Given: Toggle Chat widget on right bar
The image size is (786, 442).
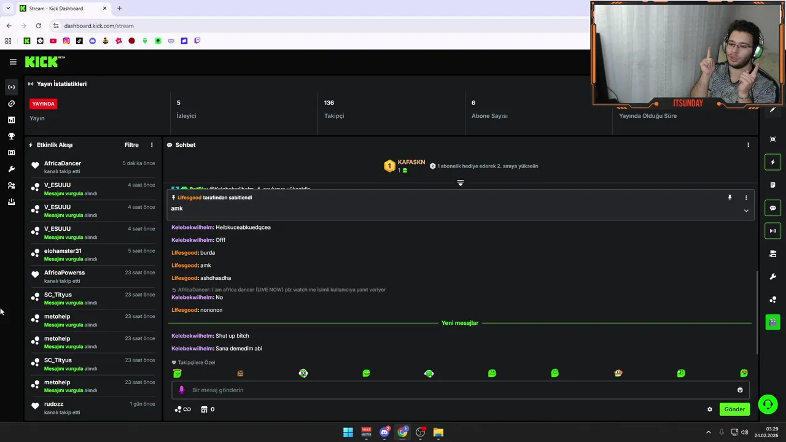Looking at the screenshot, I should (x=772, y=208).
